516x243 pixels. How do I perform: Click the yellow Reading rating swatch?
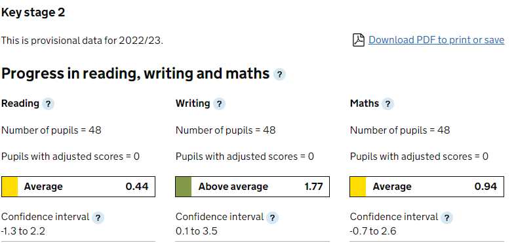click(x=10, y=187)
